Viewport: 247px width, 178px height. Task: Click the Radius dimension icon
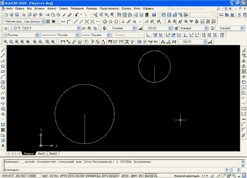pyautogui.click(x=86, y=42)
